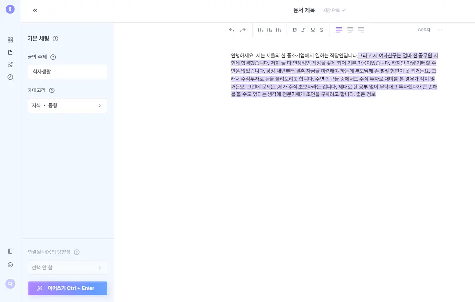Open the dashboard grid icon in sidebar
This screenshot has width=475, height=302.
click(10, 40)
